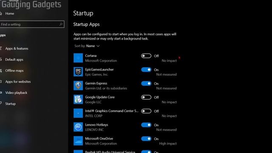
Task: Click the Apps & features sidebar icon
Action: pyautogui.click(x=1, y=48)
